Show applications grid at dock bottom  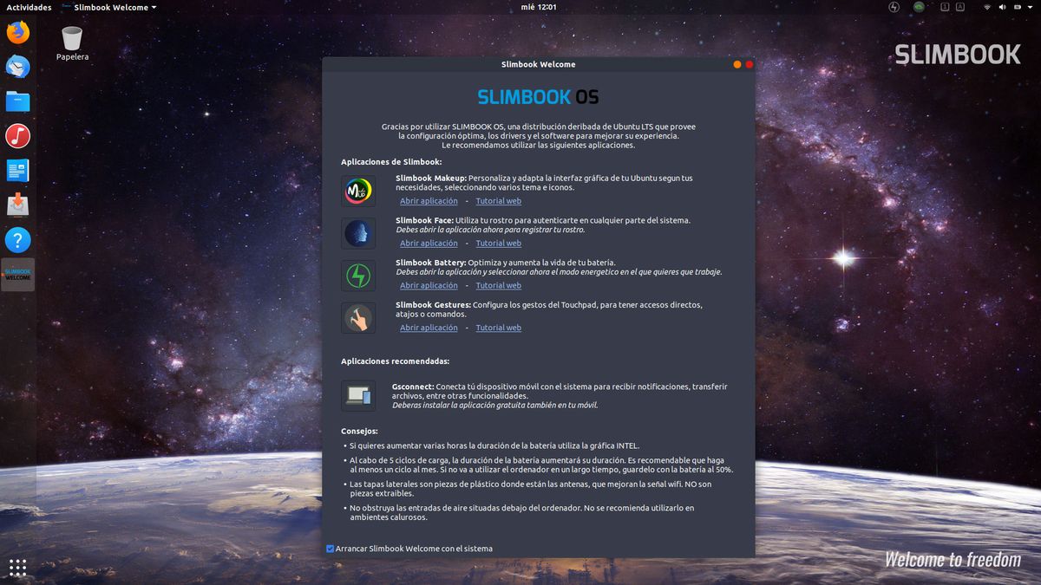click(x=17, y=568)
